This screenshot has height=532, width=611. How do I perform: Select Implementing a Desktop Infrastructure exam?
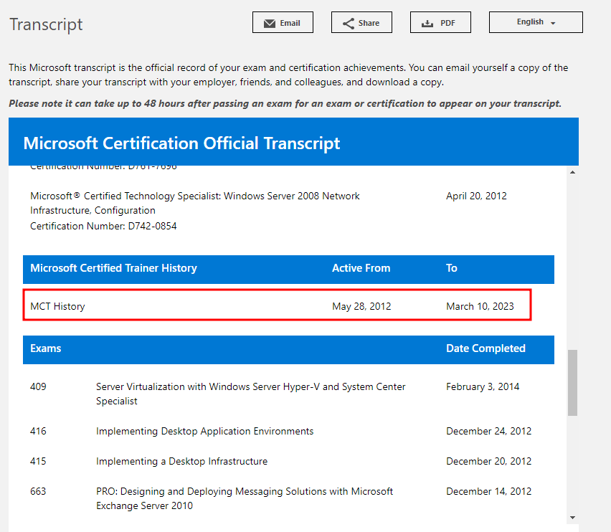click(x=181, y=461)
